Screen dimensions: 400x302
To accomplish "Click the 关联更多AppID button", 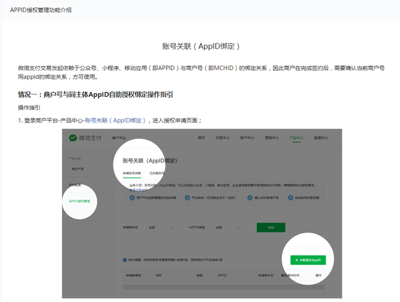I will (308, 260).
